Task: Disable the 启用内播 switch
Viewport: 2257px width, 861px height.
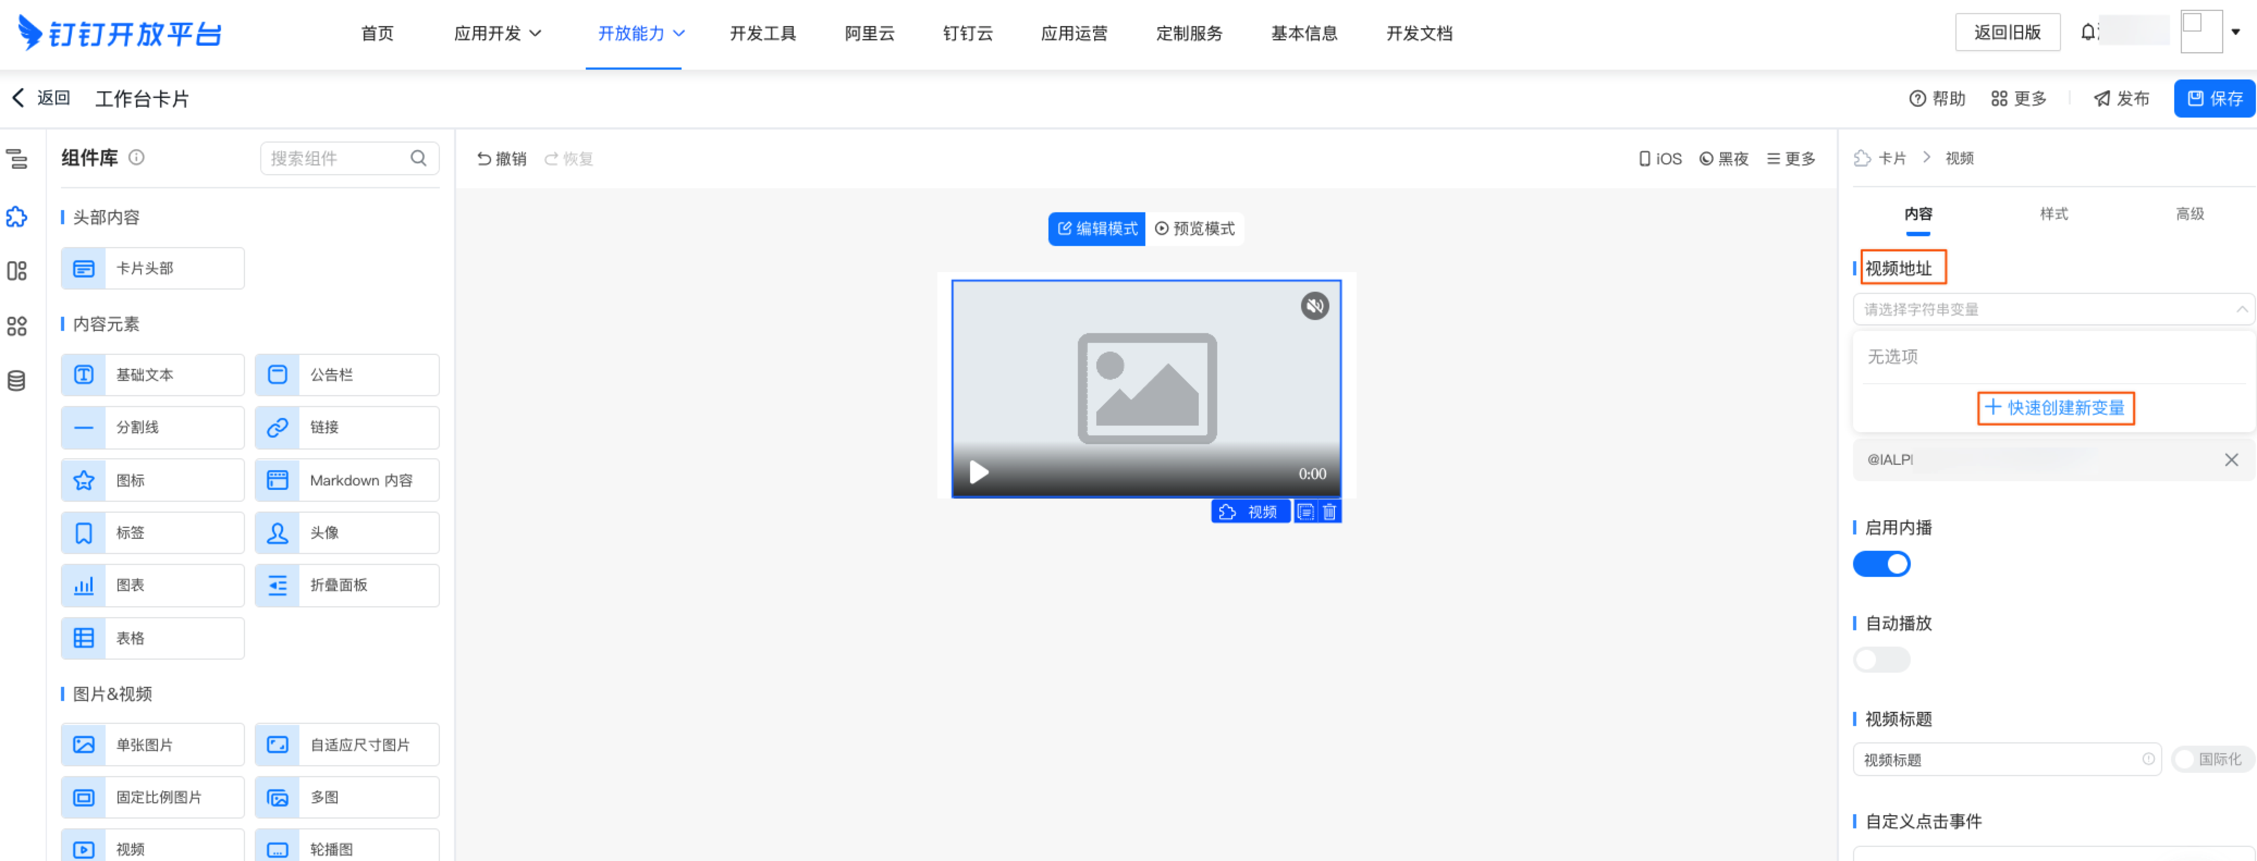Action: pyautogui.click(x=1881, y=564)
